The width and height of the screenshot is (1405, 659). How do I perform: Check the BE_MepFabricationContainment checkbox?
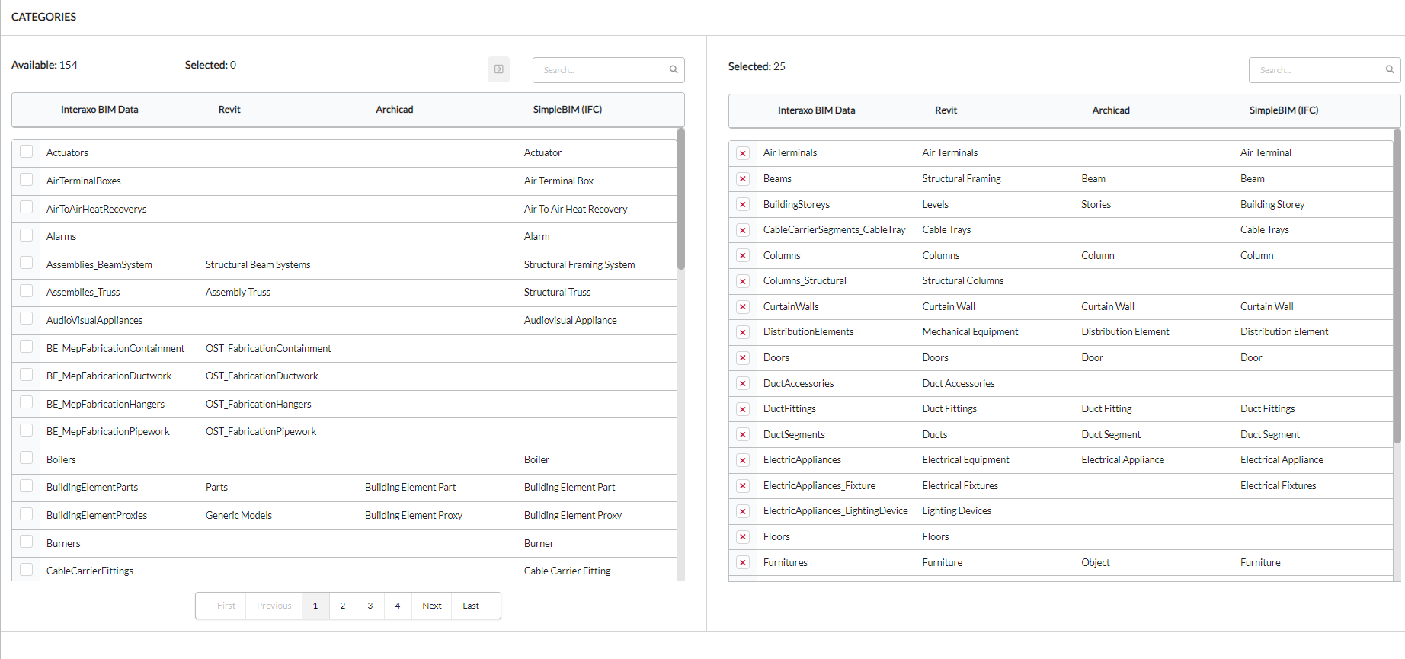coord(27,347)
